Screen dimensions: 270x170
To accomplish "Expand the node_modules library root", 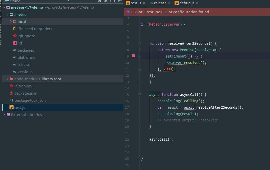I will (x=8, y=79).
